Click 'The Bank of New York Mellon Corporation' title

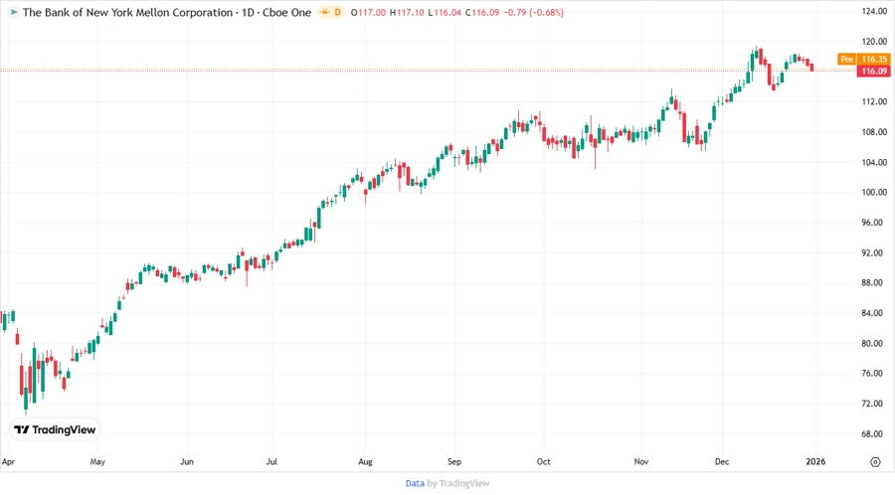(128, 12)
